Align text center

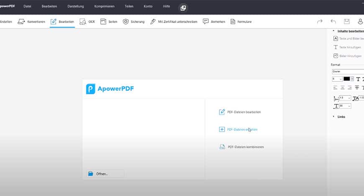coord(343,88)
